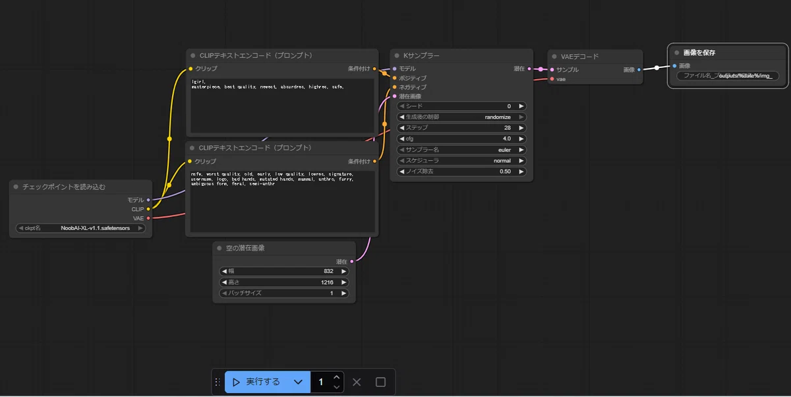This screenshot has width=791, height=397.
Task: Click the 画像を保存 node title
Action: click(x=699, y=52)
